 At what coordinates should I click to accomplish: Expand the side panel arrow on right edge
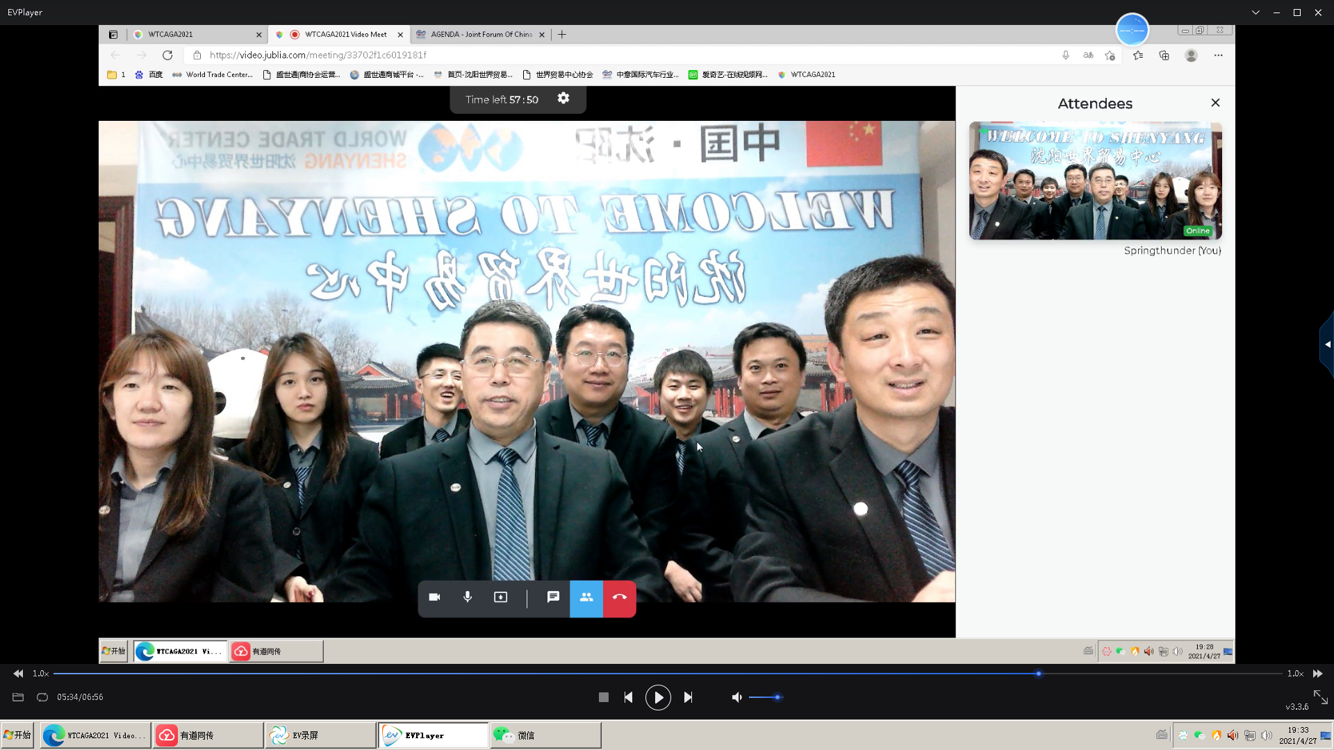[x=1327, y=344]
